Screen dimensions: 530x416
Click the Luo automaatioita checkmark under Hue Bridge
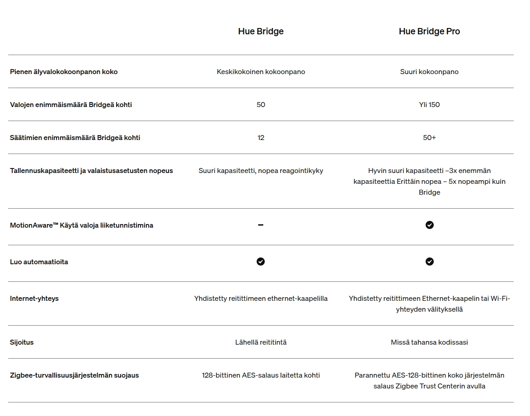[261, 262]
